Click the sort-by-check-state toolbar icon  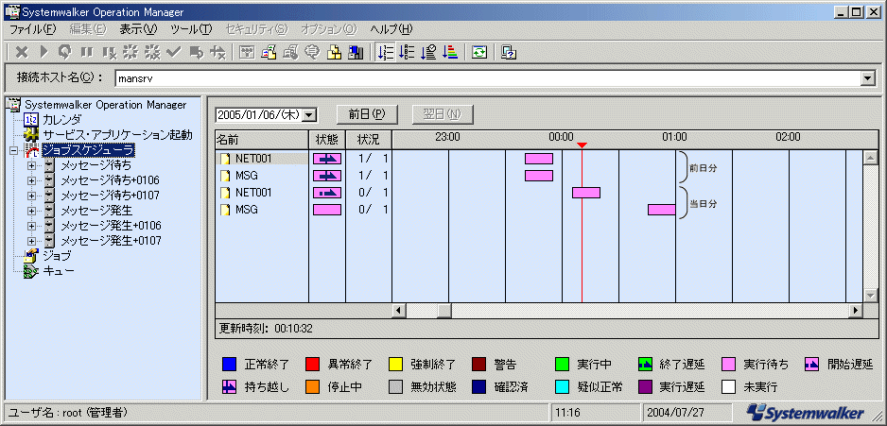click(428, 53)
